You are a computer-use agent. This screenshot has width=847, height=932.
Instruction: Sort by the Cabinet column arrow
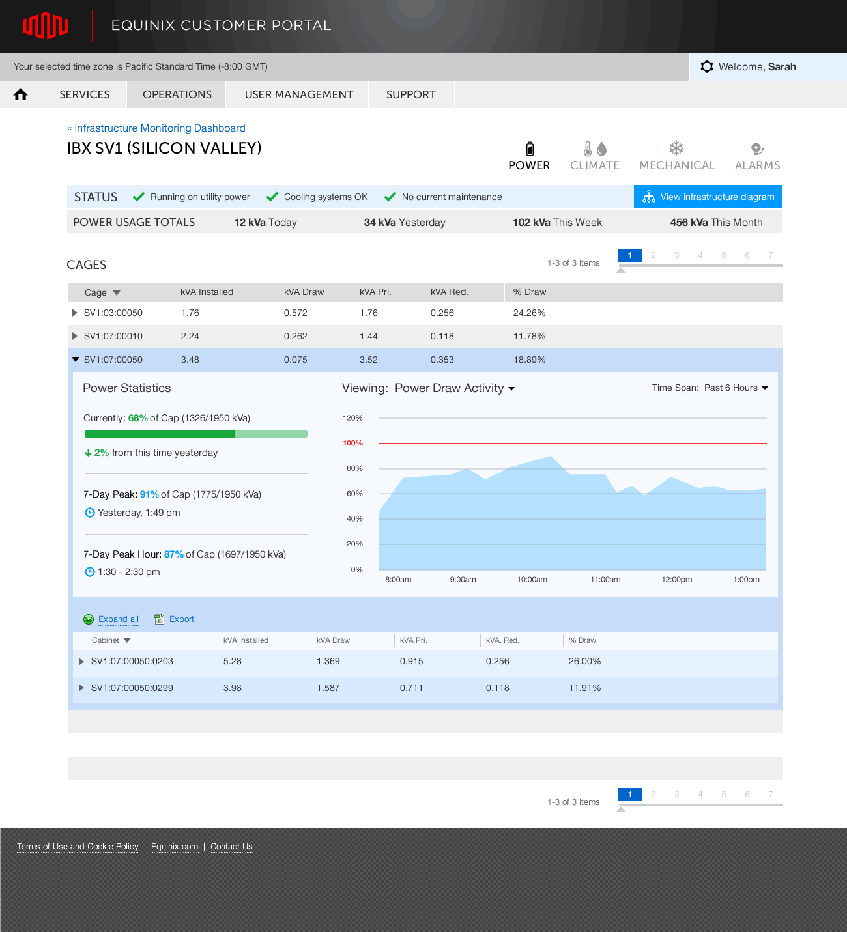(x=127, y=640)
